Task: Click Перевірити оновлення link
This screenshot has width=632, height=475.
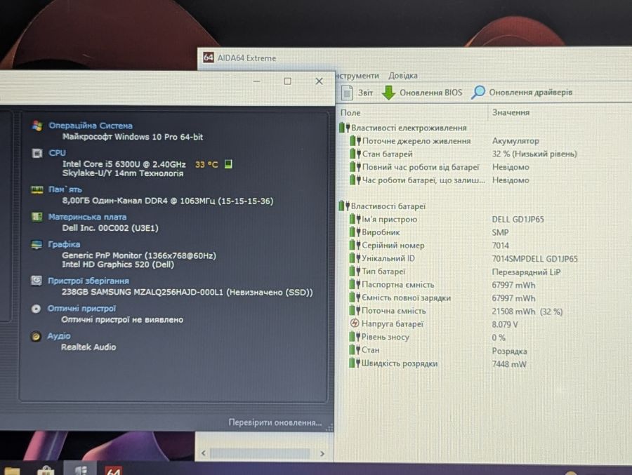Action: [x=275, y=422]
